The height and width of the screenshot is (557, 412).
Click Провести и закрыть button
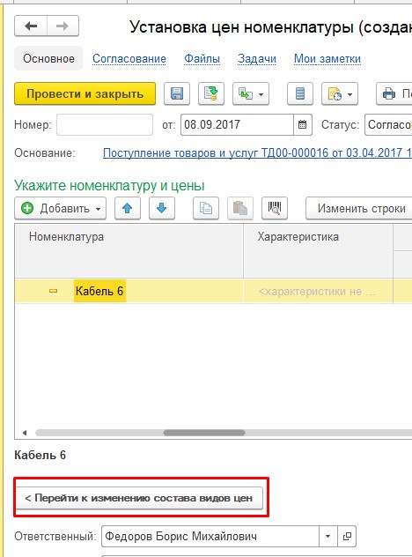point(85,93)
